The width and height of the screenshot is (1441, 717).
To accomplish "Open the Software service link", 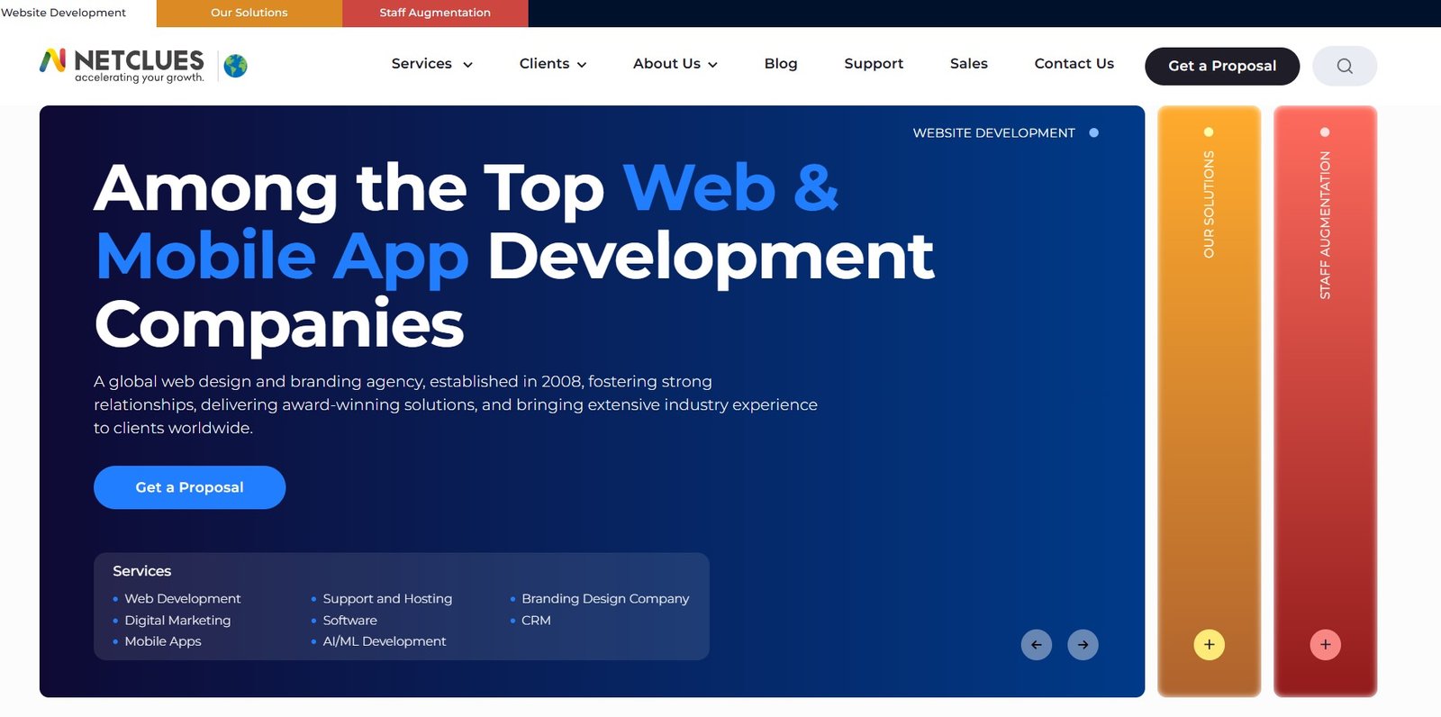I will pyautogui.click(x=350, y=620).
